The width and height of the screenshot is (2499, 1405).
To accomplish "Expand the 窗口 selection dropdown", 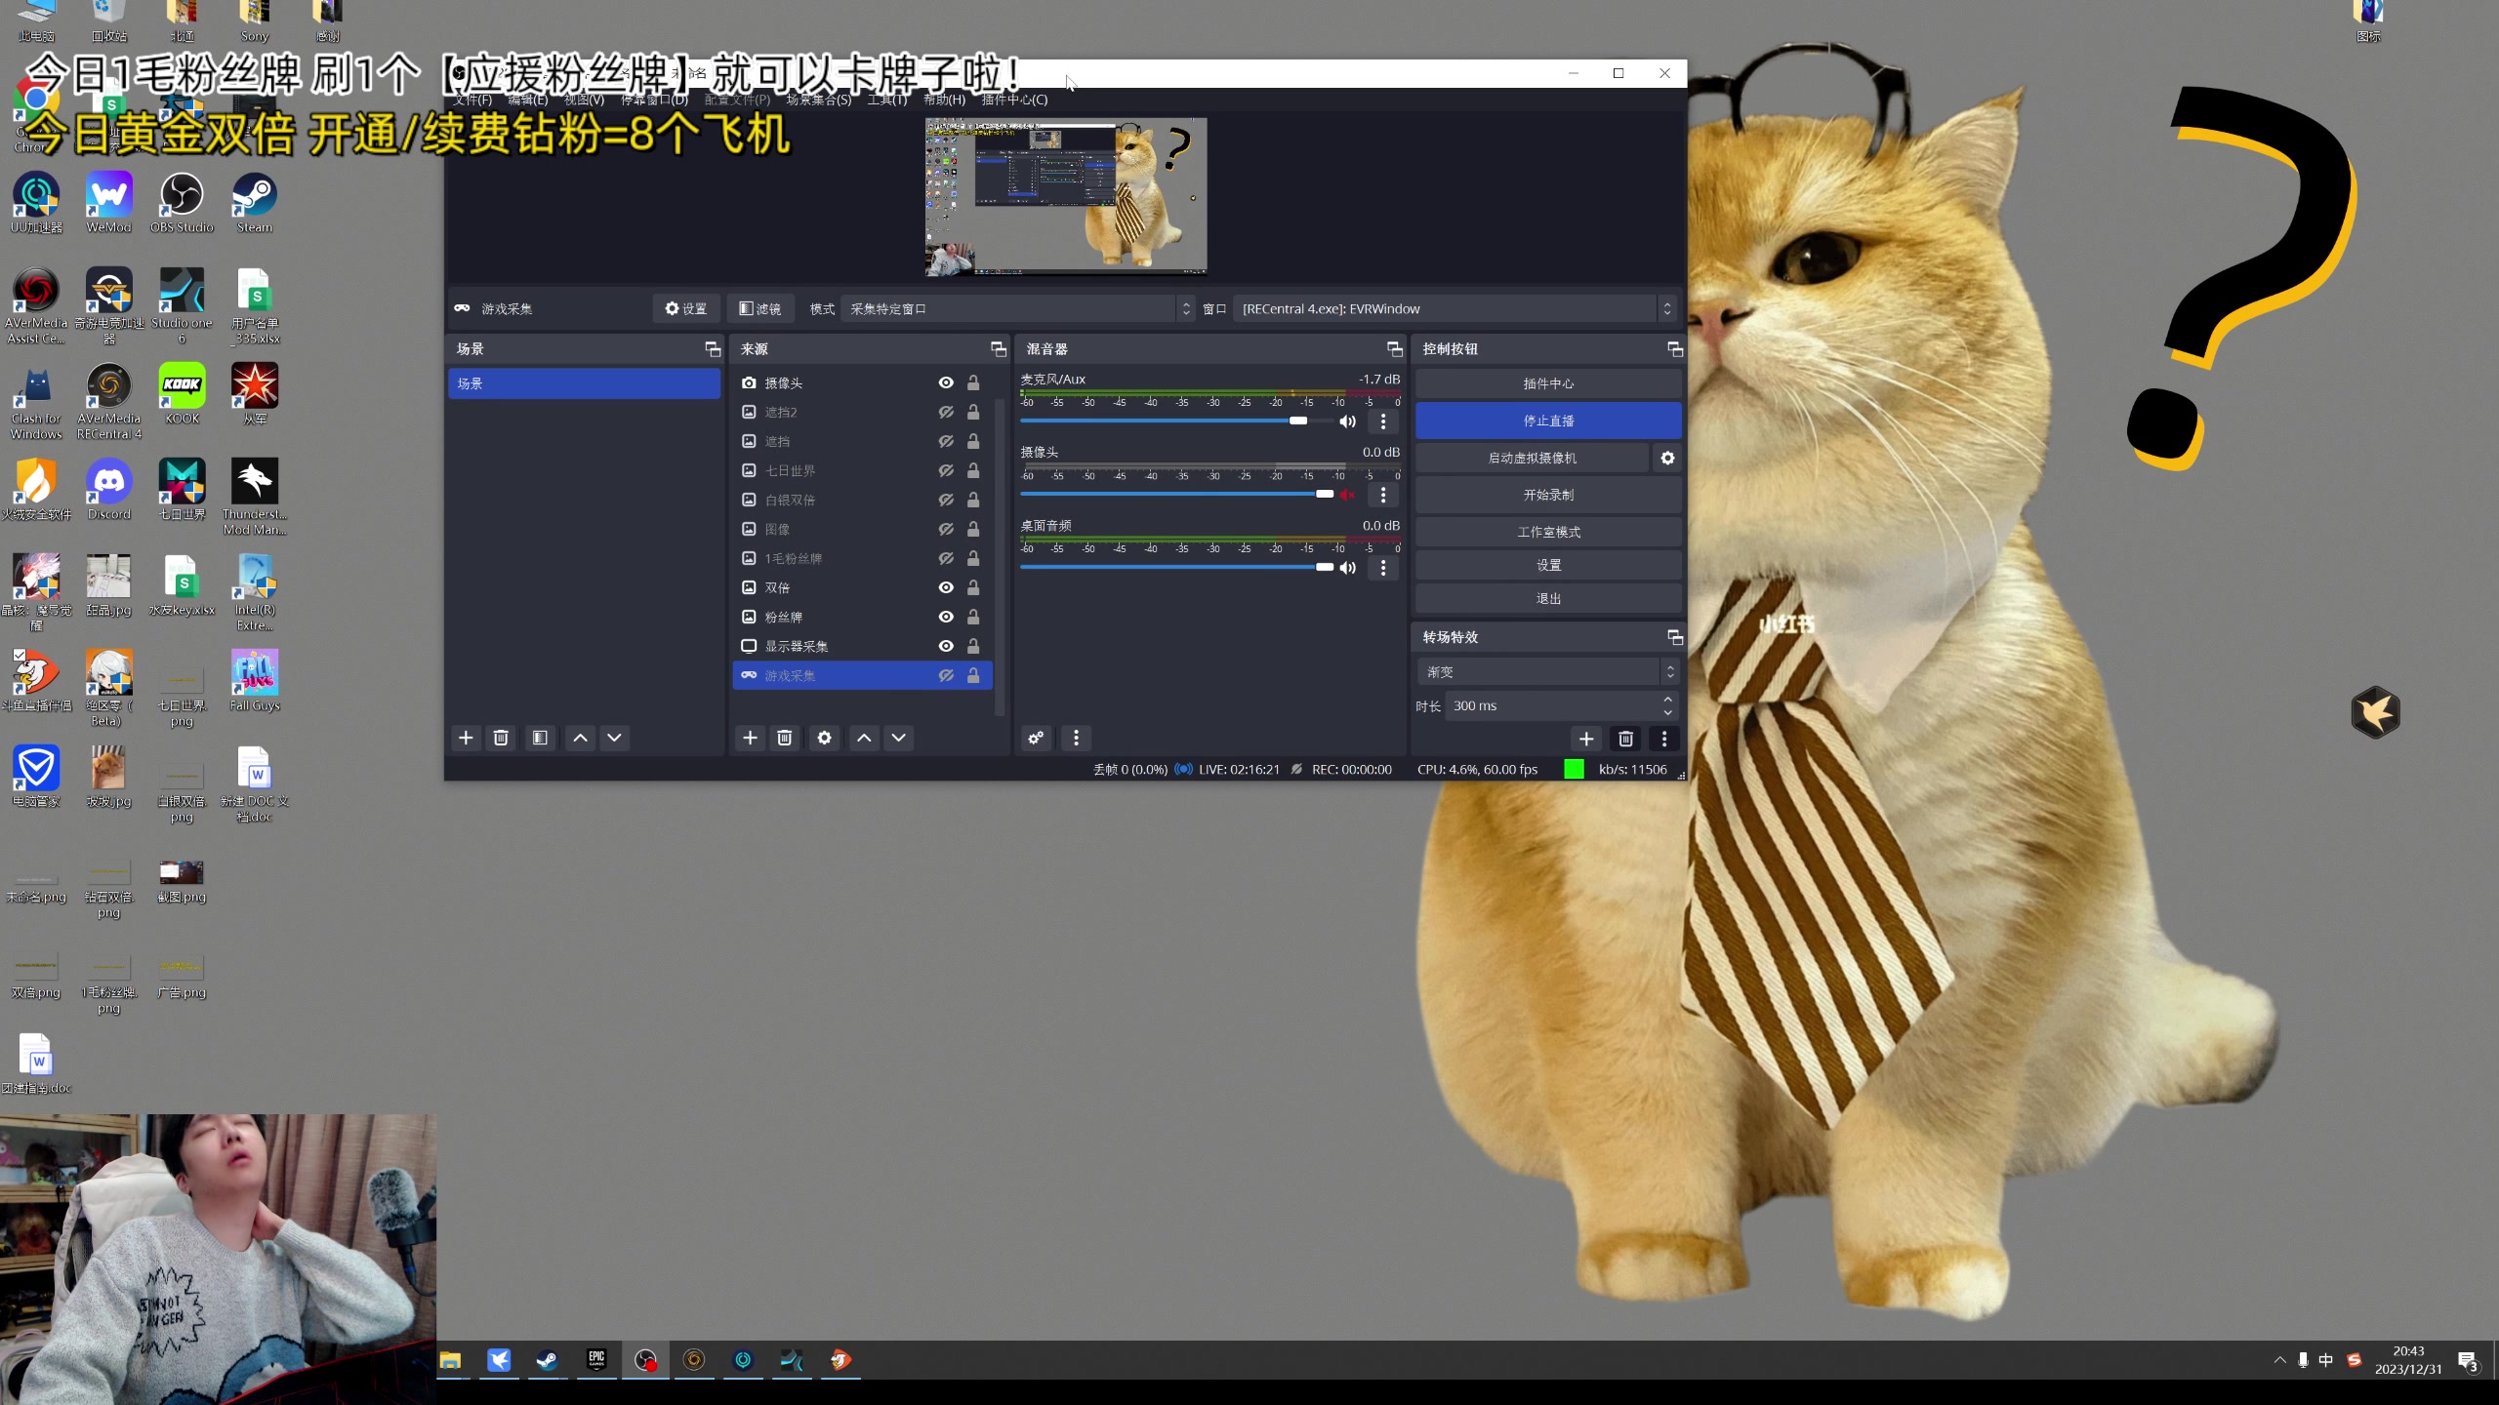I will pyautogui.click(x=1454, y=309).
